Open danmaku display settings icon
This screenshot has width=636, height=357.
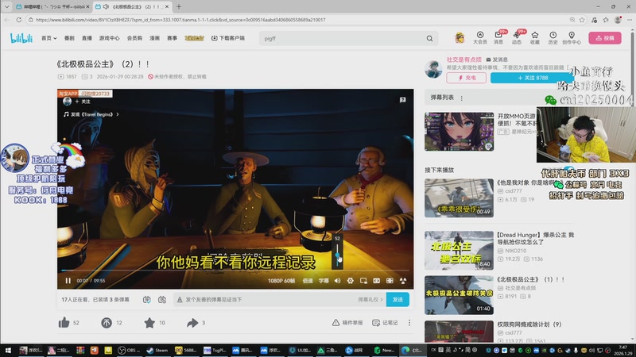click(x=162, y=300)
